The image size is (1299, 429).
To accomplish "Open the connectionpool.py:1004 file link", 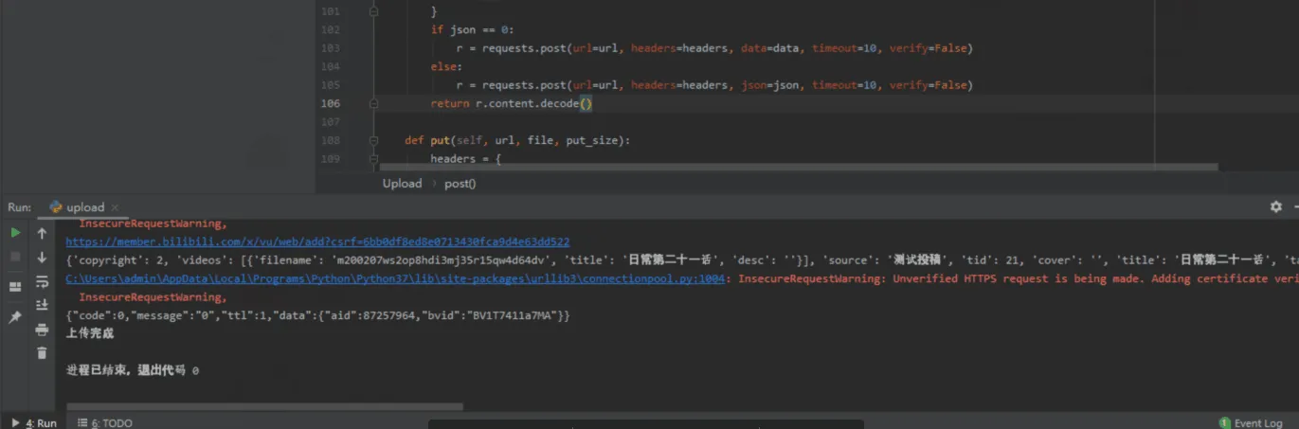I will pyautogui.click(x=395, y=278).
